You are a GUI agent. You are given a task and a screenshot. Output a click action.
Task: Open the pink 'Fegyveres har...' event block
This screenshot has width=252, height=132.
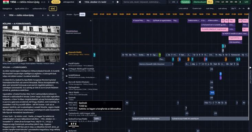pyautogui.click(x=235, y=38)
